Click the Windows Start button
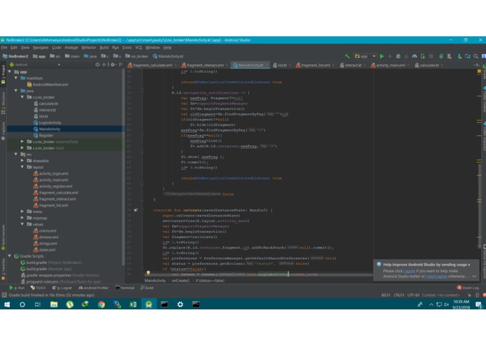 pos(7,304)
